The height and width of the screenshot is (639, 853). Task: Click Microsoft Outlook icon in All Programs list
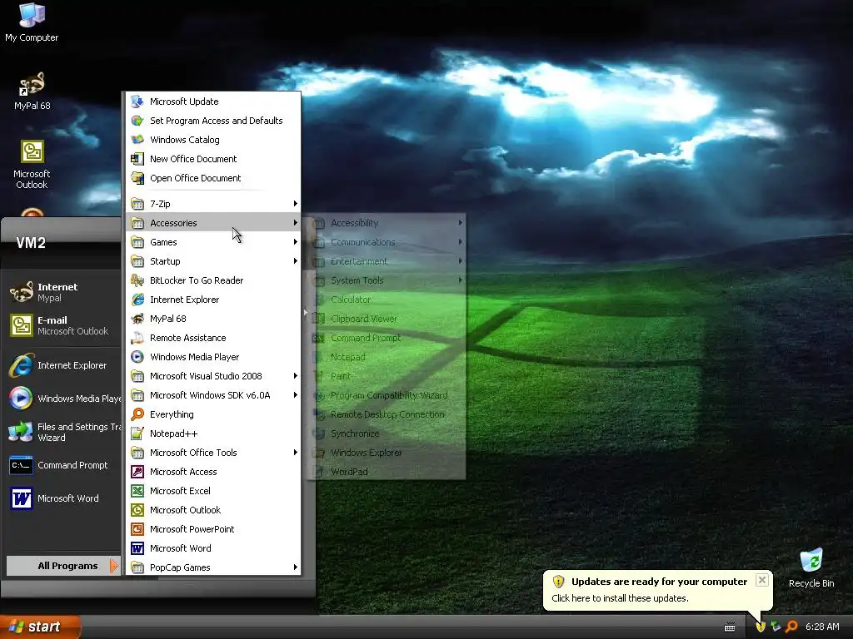pos(137,510)
